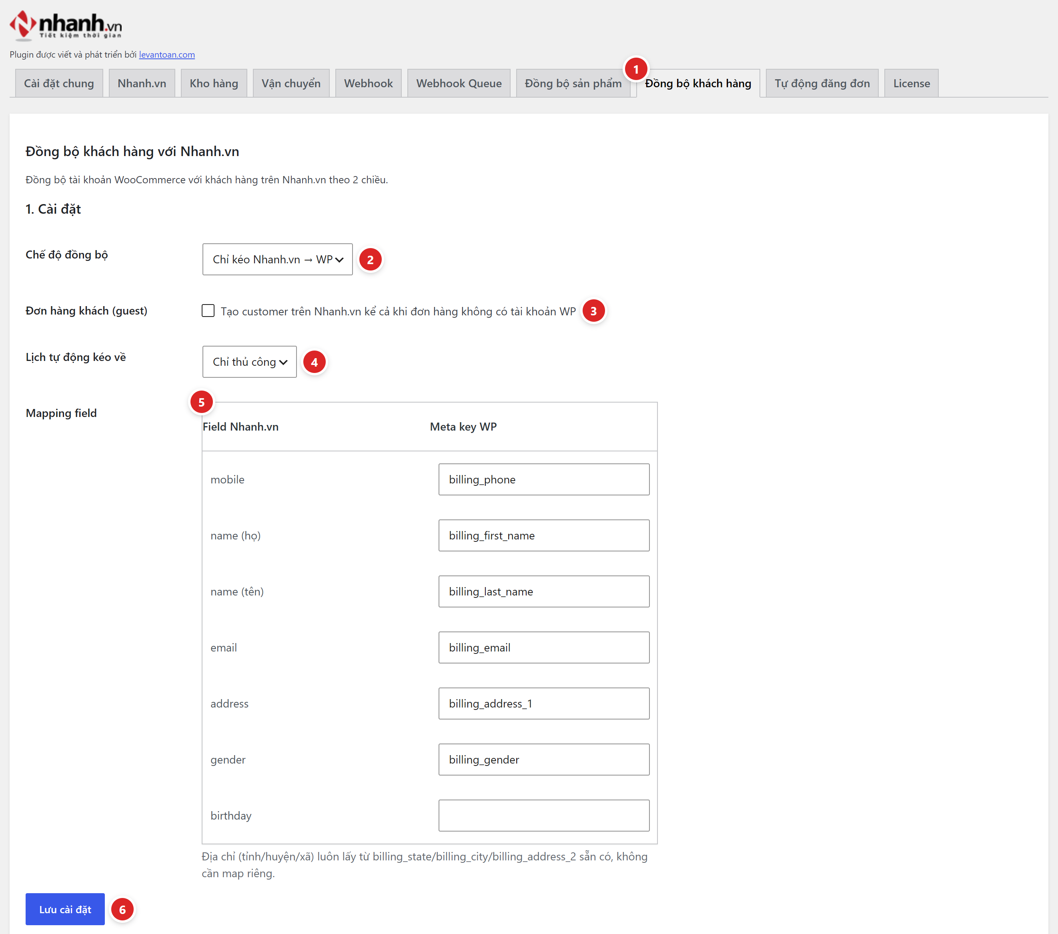Click the 'birthday' field label

point(231,816)
